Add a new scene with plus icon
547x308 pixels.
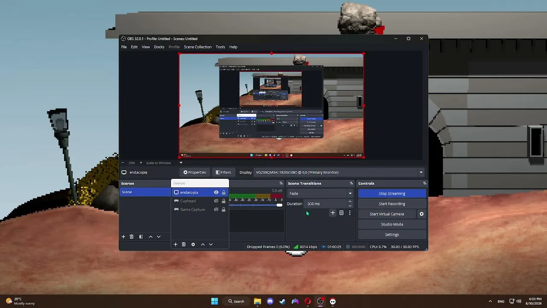[124, 237]
